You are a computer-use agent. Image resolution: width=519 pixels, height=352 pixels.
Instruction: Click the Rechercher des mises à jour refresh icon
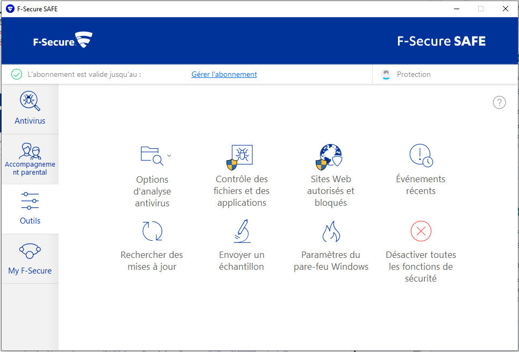(x=152, y=231)
